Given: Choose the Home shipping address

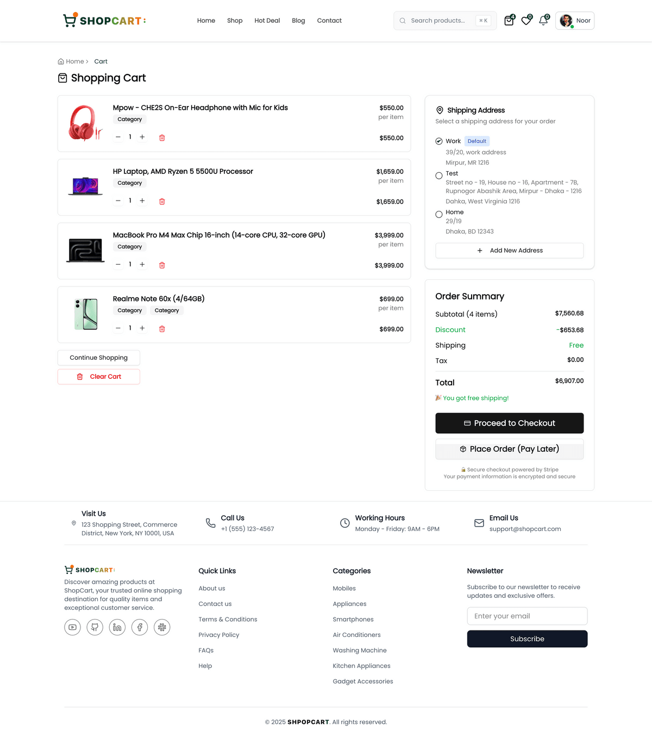Looking at the screenshot, I should pos(439,215).
